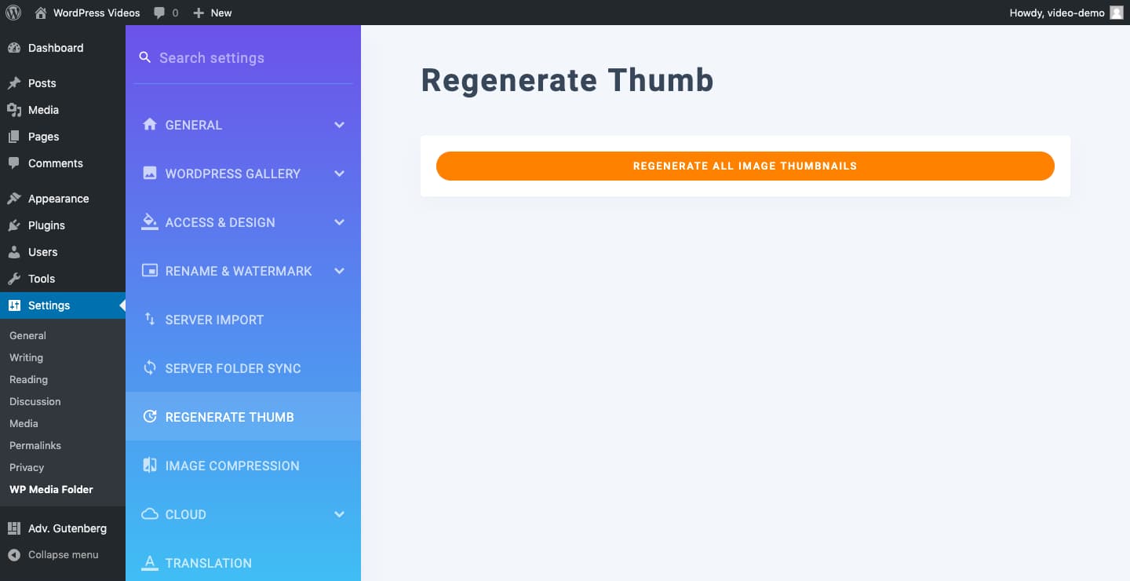Open the Plugins menu
The image size is (1130, 581).
[46, 225]
